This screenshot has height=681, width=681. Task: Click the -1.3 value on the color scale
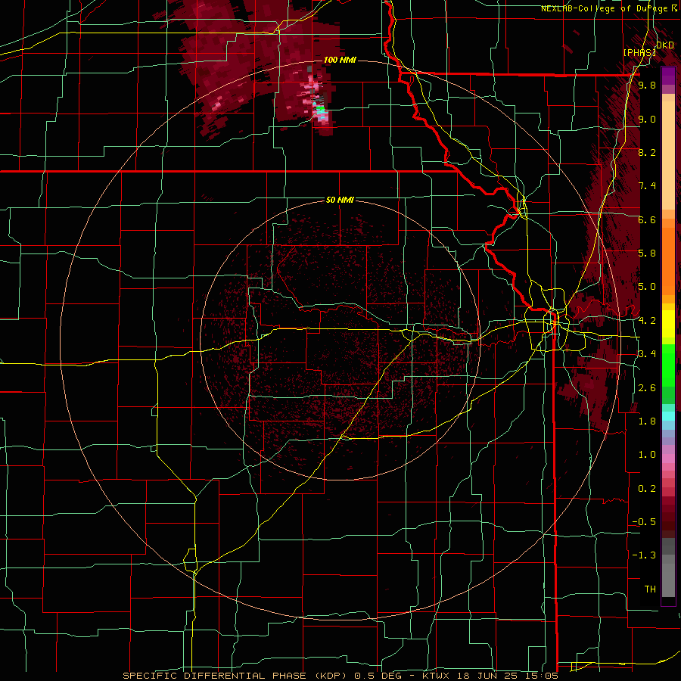(645, 555)
